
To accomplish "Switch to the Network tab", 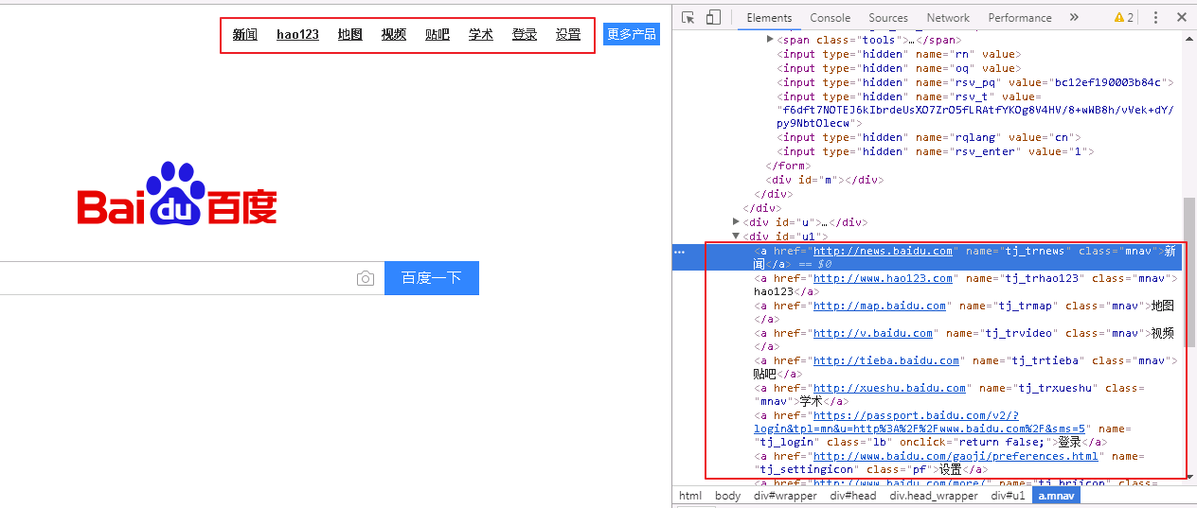I will pos(948,17).
